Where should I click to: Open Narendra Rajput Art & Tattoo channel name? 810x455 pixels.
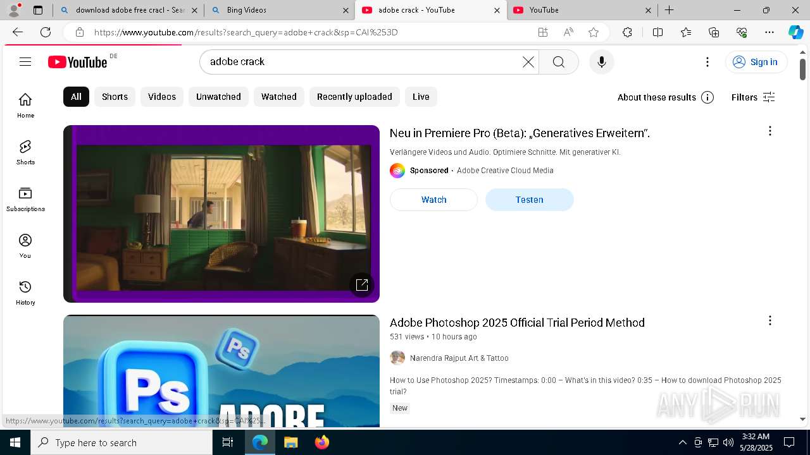(x=459, y=358)
